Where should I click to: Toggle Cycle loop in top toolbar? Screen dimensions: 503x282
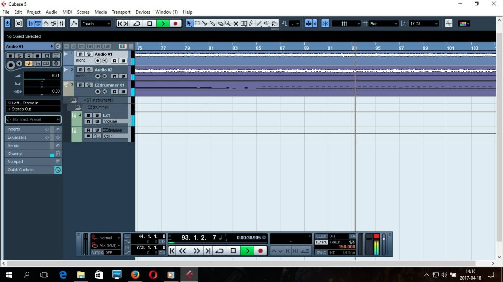[137, 24]
